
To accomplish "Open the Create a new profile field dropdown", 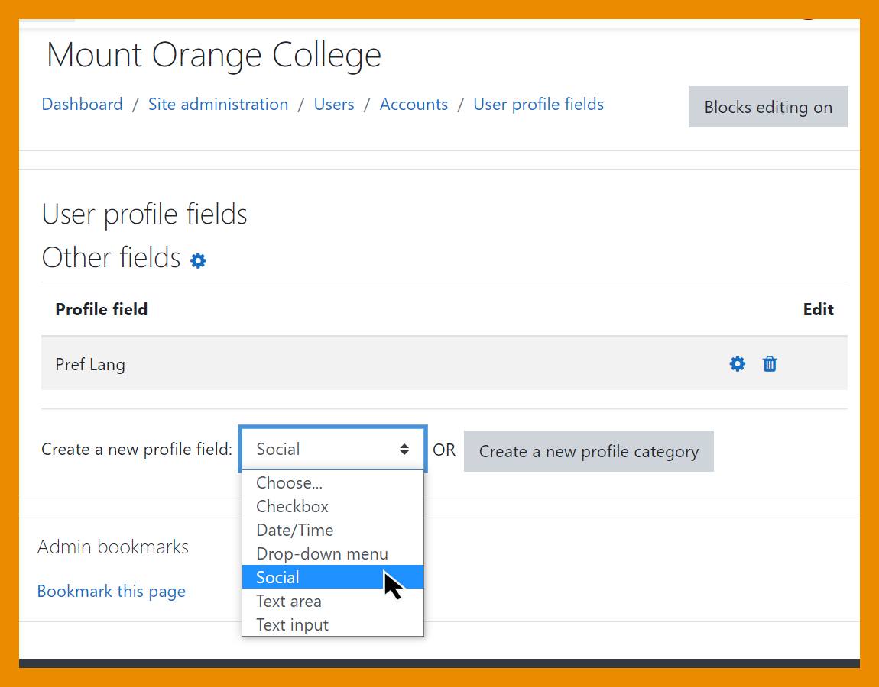I will point(332,450).
